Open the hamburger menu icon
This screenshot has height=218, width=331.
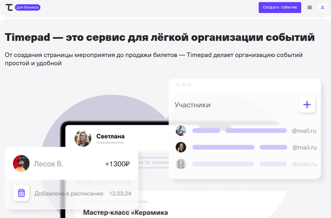pyautogui.click(x=309, y=7)
